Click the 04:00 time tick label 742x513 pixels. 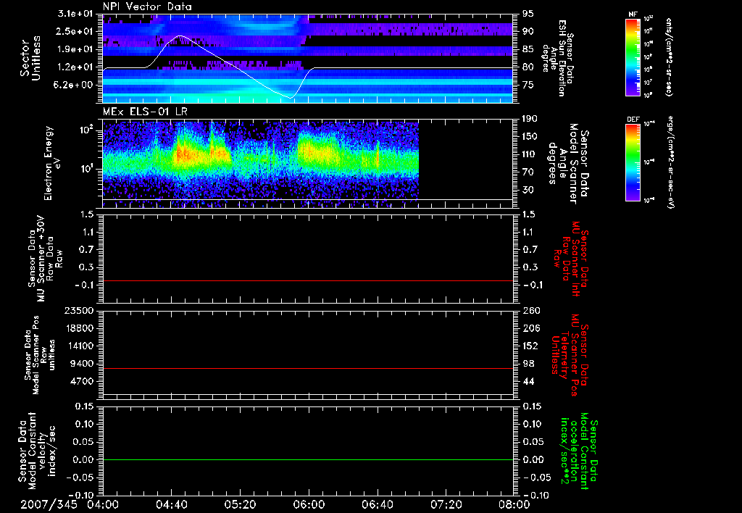coord(103,505)
